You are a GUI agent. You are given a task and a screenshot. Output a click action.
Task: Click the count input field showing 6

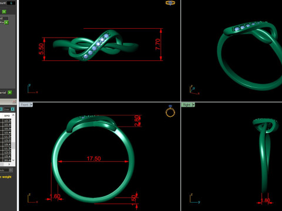[x=11, y=3]
